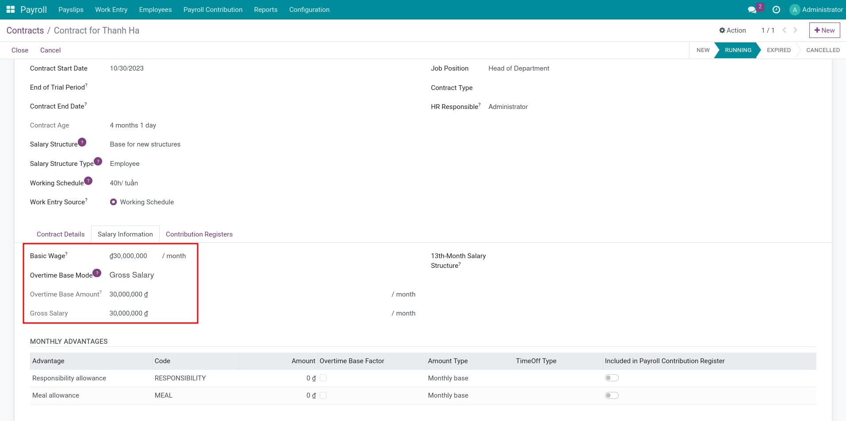Click the Administrator avatar icon
Image resolution: width=846 pixels, height=421 pixels.
[795, 10]
